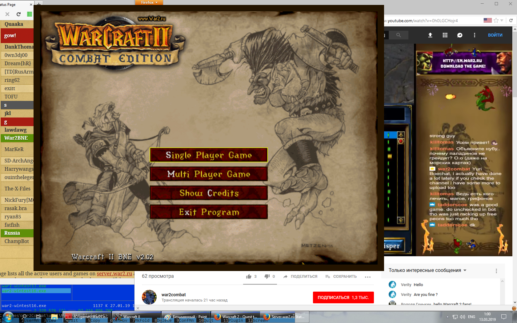
Task: Select the War2BNE user entry
Action: (17, 138)
